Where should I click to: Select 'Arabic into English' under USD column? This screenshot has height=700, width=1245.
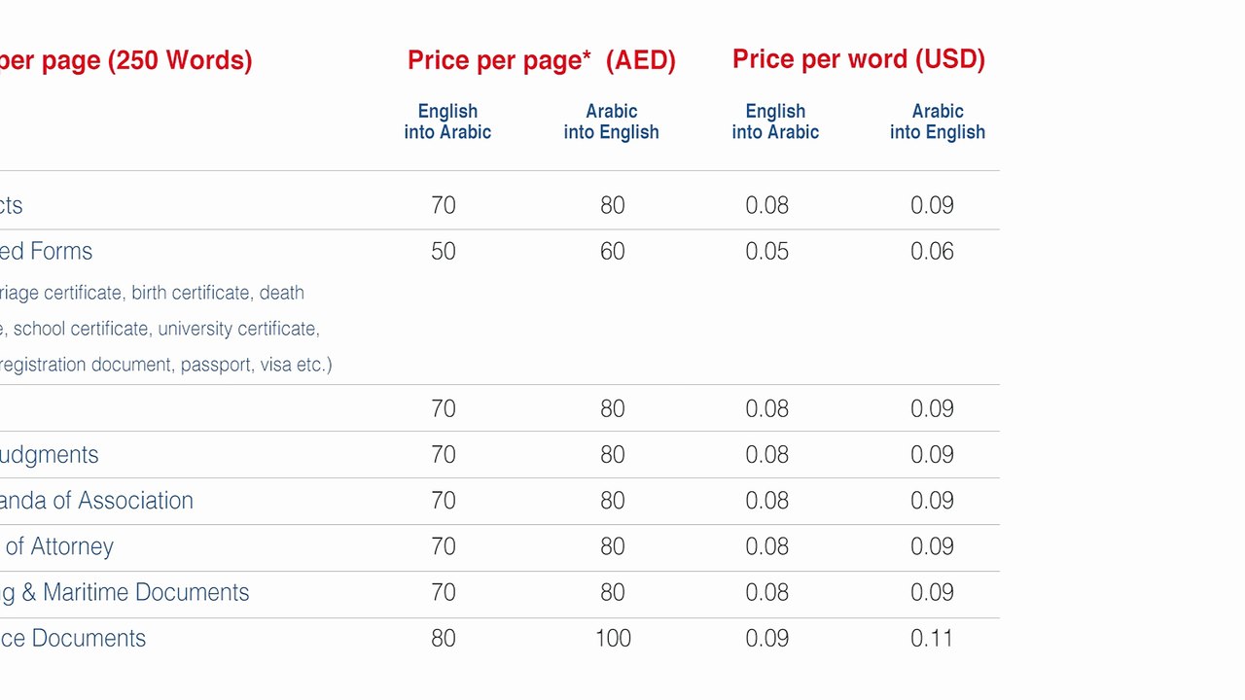click(938, 122)
